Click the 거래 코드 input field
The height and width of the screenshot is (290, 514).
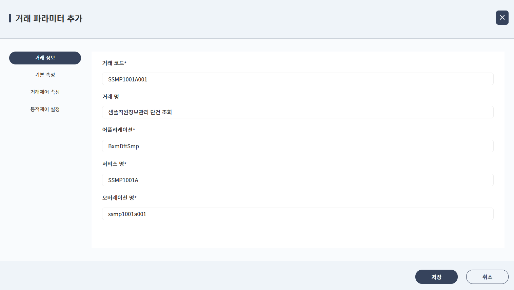(x=297, y=79)
